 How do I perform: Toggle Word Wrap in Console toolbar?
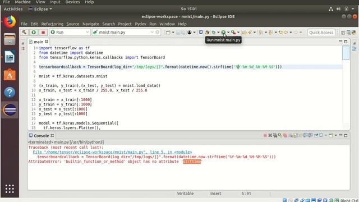click(301, 136)
